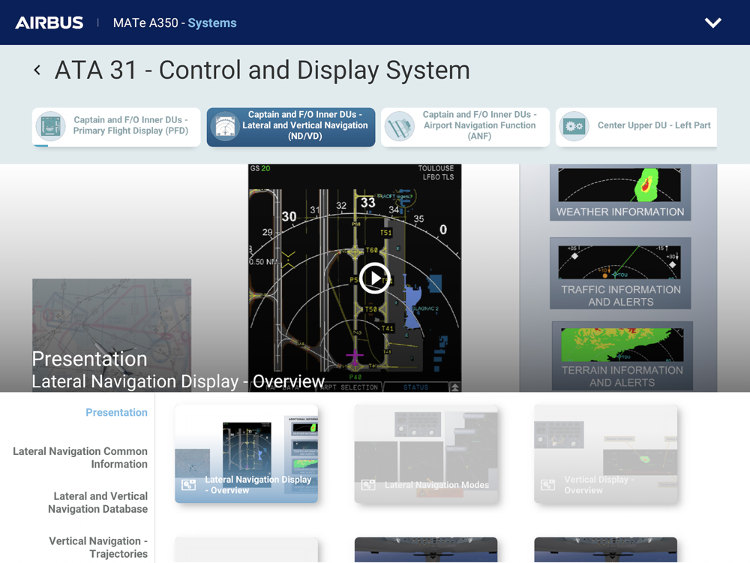Open the Systems link in the header

tap(212, 23)
